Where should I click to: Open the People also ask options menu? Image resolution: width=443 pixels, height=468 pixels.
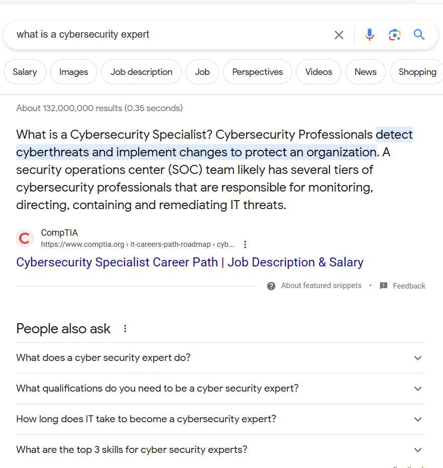tap(125, 328)
